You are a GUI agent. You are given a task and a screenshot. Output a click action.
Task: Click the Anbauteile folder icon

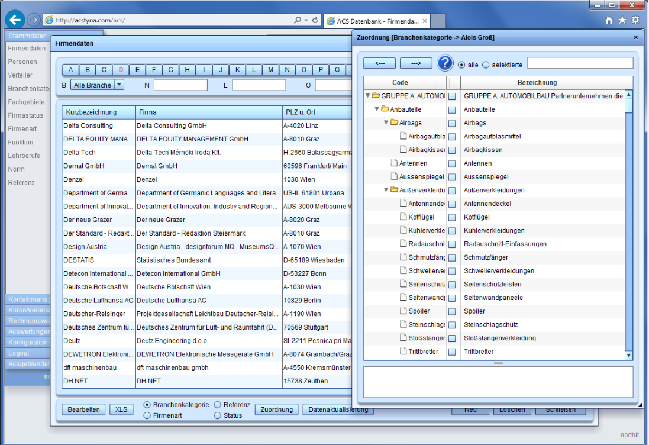(385, 109)
